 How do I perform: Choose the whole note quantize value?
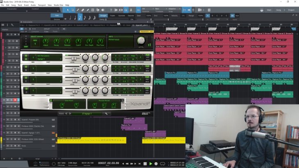66,19
